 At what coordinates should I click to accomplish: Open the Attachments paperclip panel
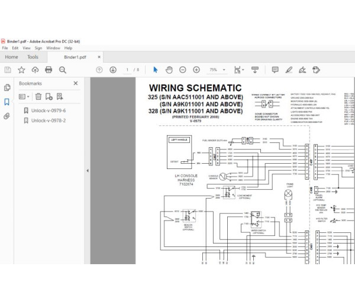pyautogui.click(x=7, y=116)
